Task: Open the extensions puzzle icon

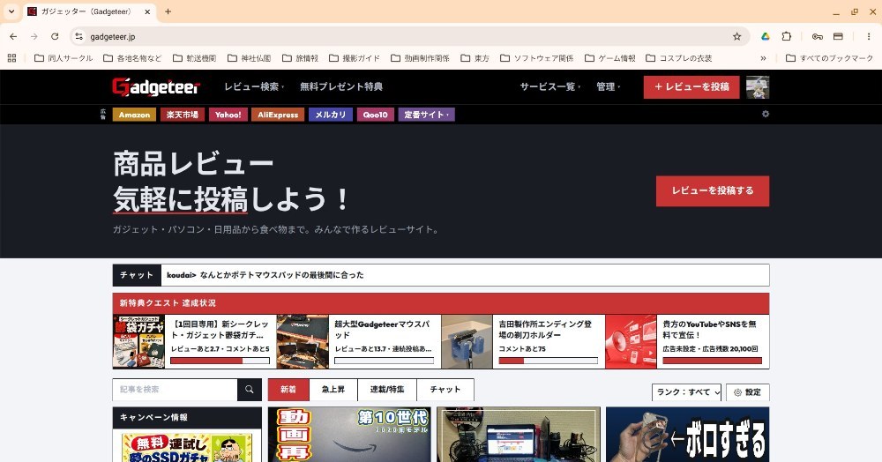Action: (787, 36)
